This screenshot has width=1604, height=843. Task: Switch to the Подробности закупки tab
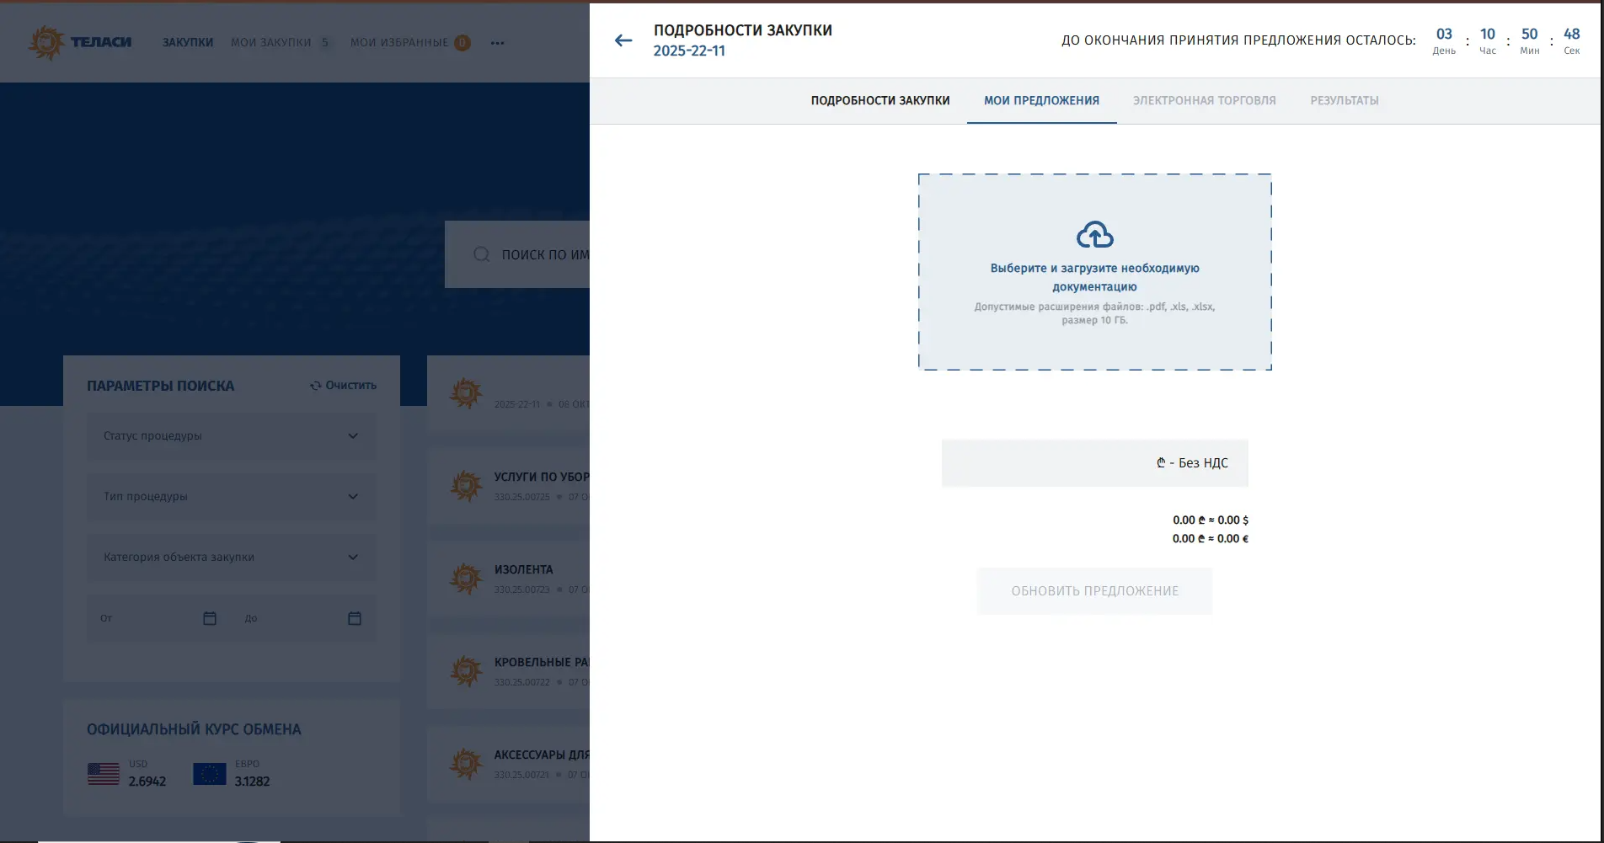[x=880, y=100]
